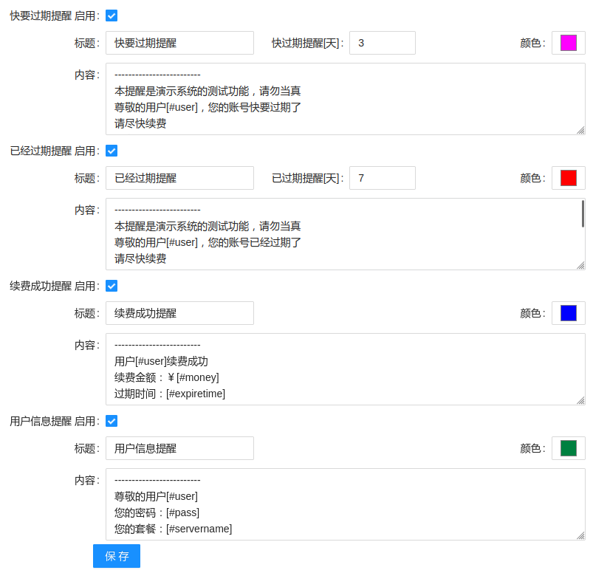Toggle the 用户信息提醒 启用 checkbox

coord(112,421)
